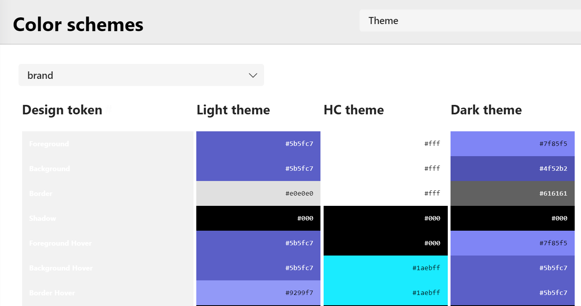Click the black #000 Shadow swatch in Light theme
The image size is (581, 306).
[x=258, y=218]
